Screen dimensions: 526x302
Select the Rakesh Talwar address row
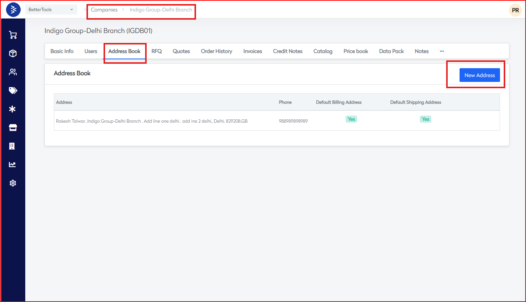151,121
